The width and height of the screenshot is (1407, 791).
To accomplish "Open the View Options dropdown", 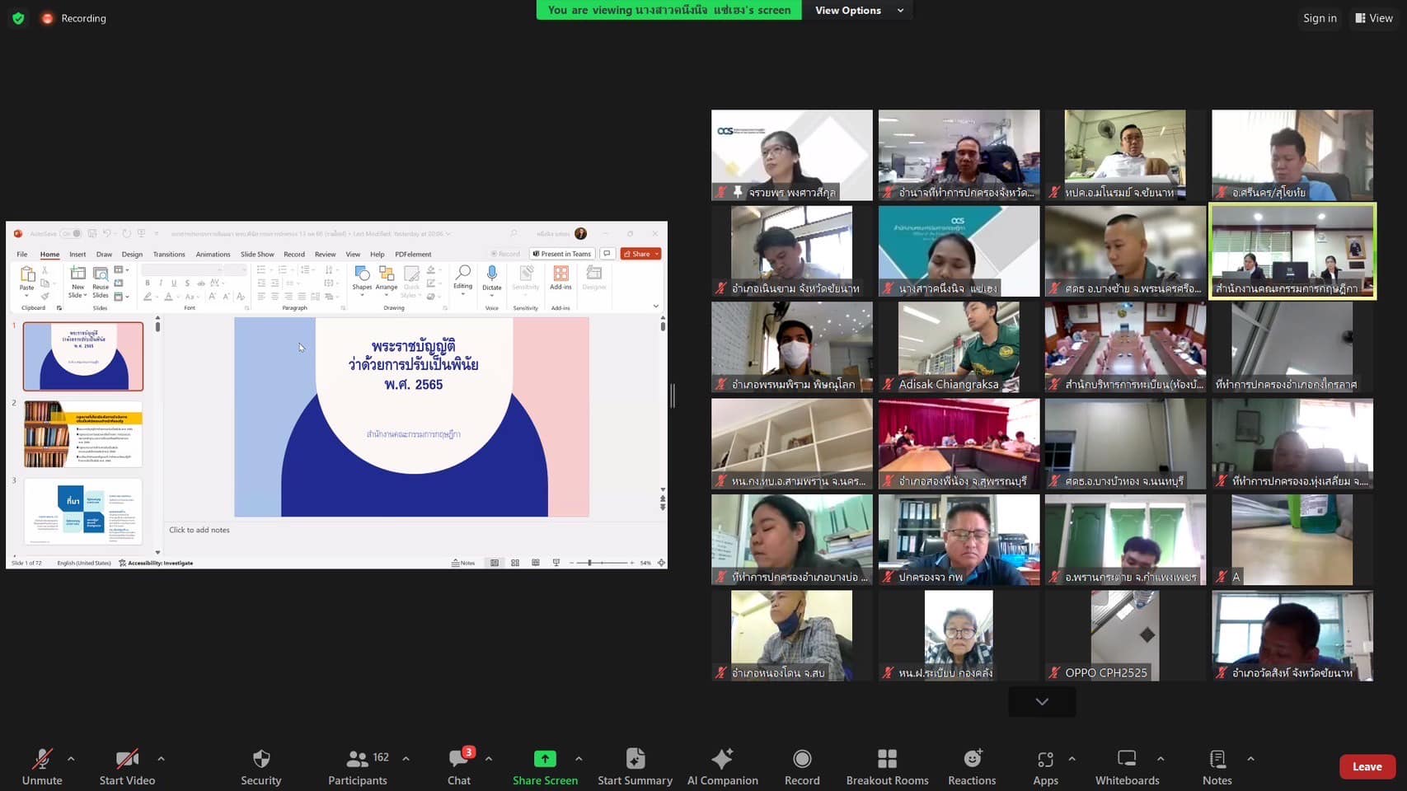I will (859, 10).
